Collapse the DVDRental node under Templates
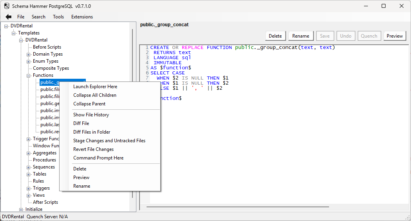Image resolution: width=411 pixels, height=221 pixels. click(21, 40)
